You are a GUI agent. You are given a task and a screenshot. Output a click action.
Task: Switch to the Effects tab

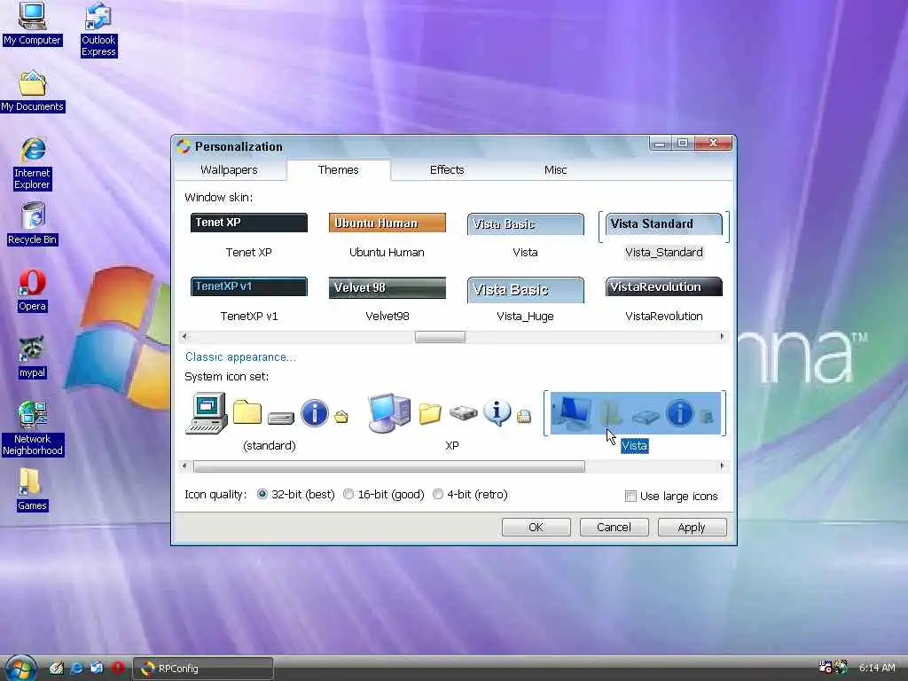coord(447,169)
